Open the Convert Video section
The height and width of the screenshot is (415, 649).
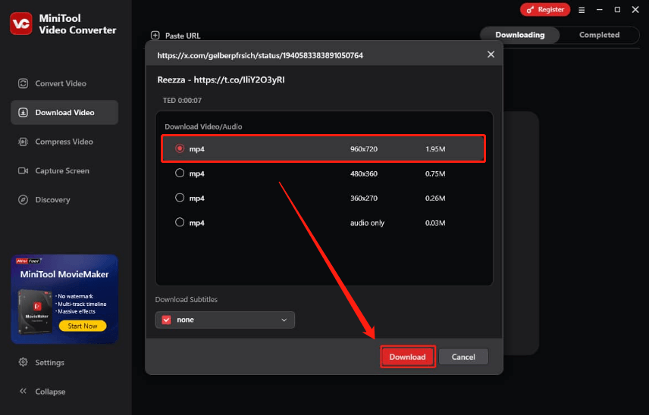coord(64,83)
